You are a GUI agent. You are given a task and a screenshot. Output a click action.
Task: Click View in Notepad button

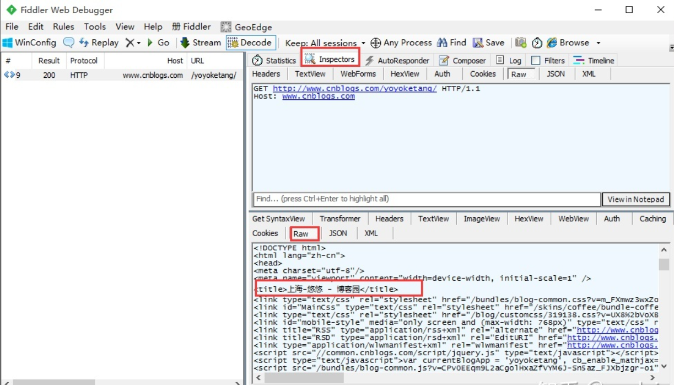pos(636,199)
